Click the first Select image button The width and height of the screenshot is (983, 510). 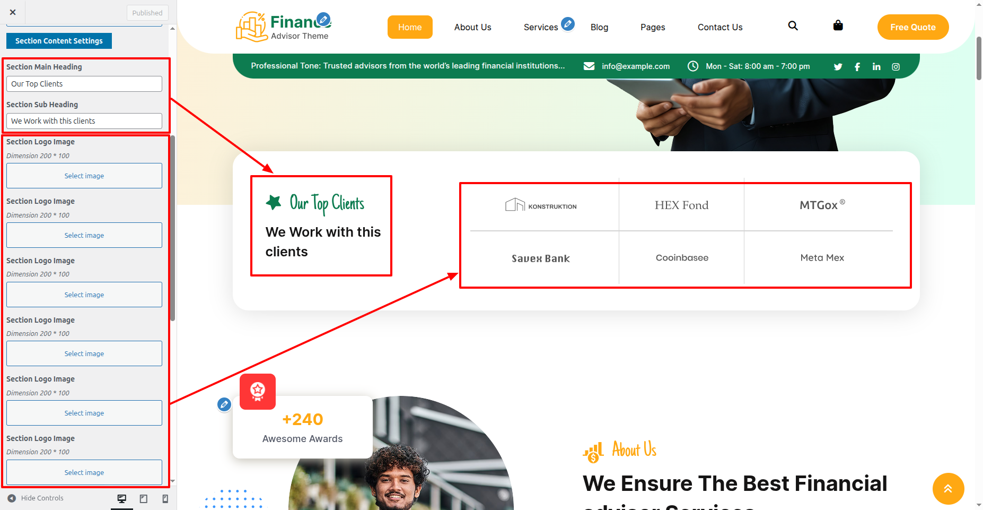point(84,176)
